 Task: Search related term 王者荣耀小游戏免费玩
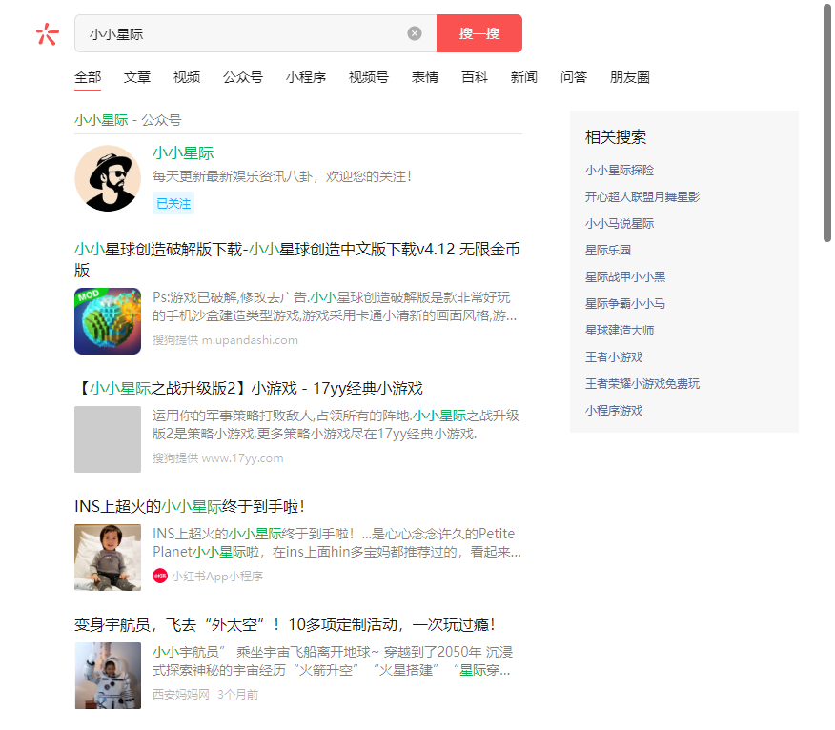(642, 383)
